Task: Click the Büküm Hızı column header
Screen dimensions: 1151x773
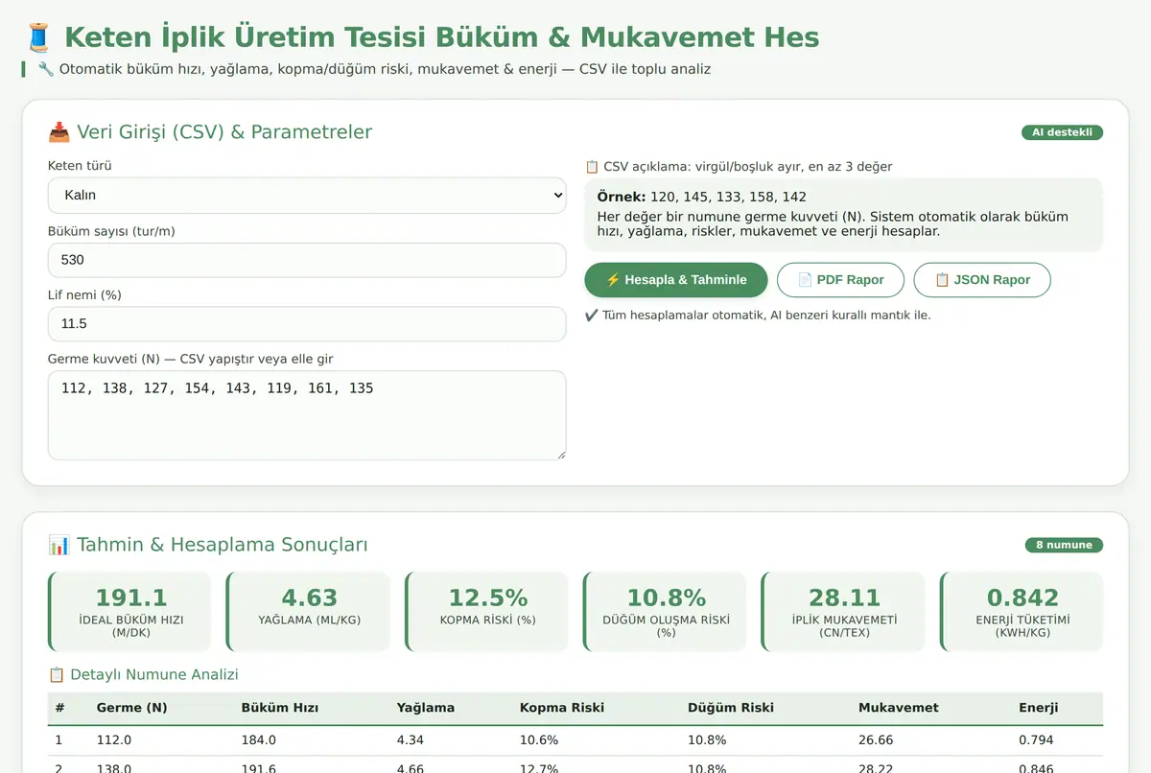Action: 279,708
